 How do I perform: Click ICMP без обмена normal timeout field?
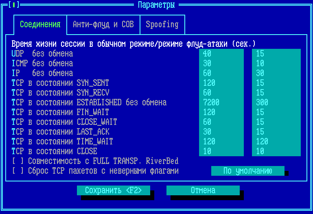[x=221, y=63]
